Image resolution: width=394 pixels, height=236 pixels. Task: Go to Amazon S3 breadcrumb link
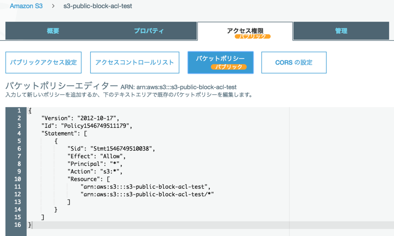point(26,6)
